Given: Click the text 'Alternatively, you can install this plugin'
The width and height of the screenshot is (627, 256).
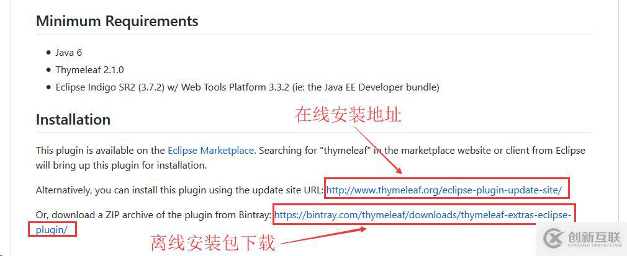Looking at the screenshot, I should click(121, 190).
